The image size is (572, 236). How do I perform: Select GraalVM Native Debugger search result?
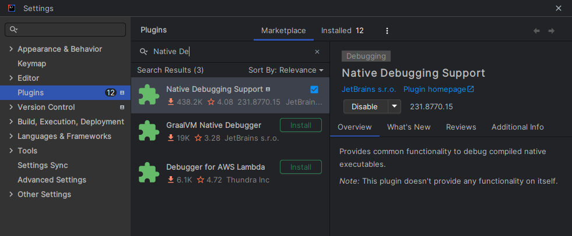(230, 131)
